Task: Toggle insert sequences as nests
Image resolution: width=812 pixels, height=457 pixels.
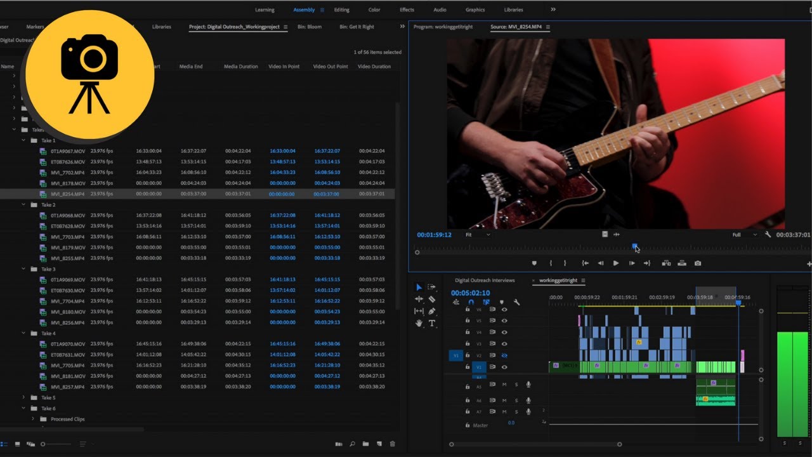Action: click(x=456, y=301)
